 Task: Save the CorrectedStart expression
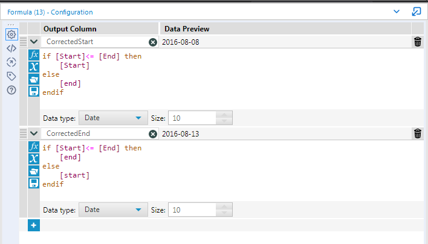34,91
